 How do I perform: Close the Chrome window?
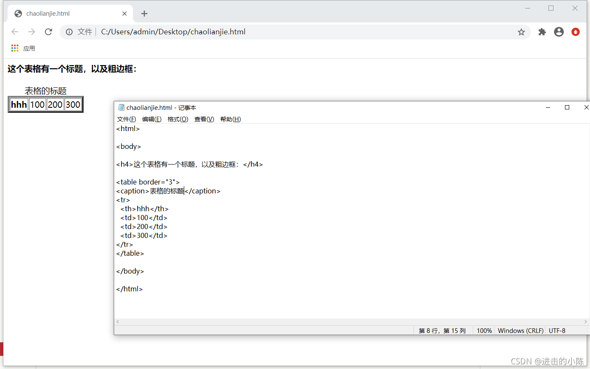pos(575,8)
